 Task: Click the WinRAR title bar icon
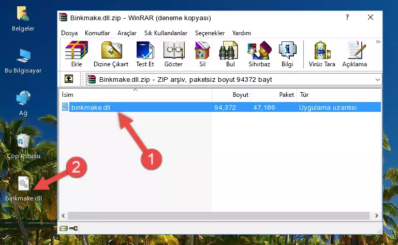(x=63, y=17)
